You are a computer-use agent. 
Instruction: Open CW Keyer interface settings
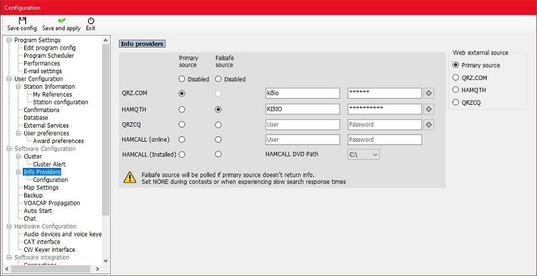coord(49,250)
